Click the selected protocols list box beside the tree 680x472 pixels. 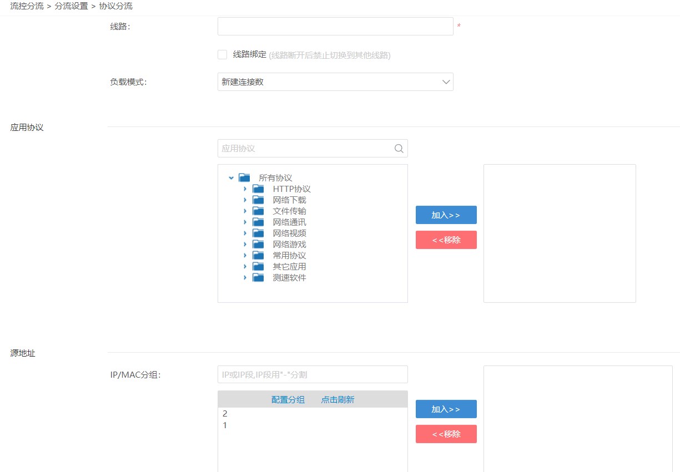560,234
